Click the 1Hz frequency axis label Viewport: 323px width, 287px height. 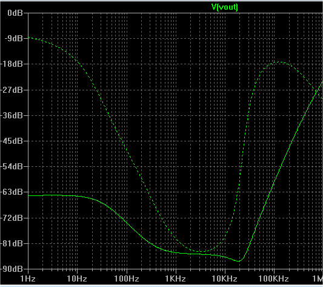coord(28,279)
